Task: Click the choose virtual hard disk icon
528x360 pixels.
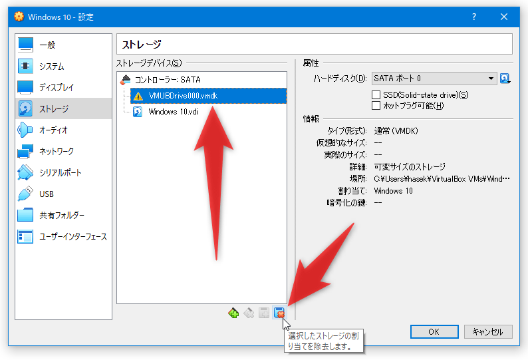Action: click(x=505, y=79)
